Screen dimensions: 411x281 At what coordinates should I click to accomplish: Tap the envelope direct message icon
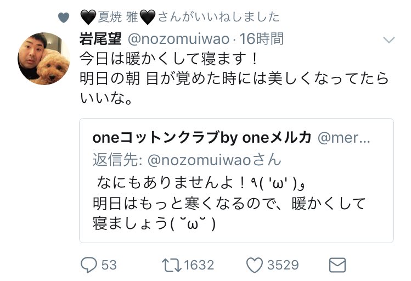[x=336, y=265]
